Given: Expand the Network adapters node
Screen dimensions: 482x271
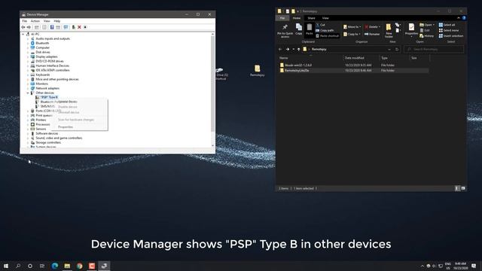Looking at the screenshot, I should click(28, 89).
